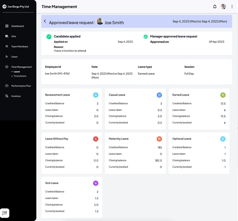
Task: Open the three-dot options menu
Action: (232, 7)
